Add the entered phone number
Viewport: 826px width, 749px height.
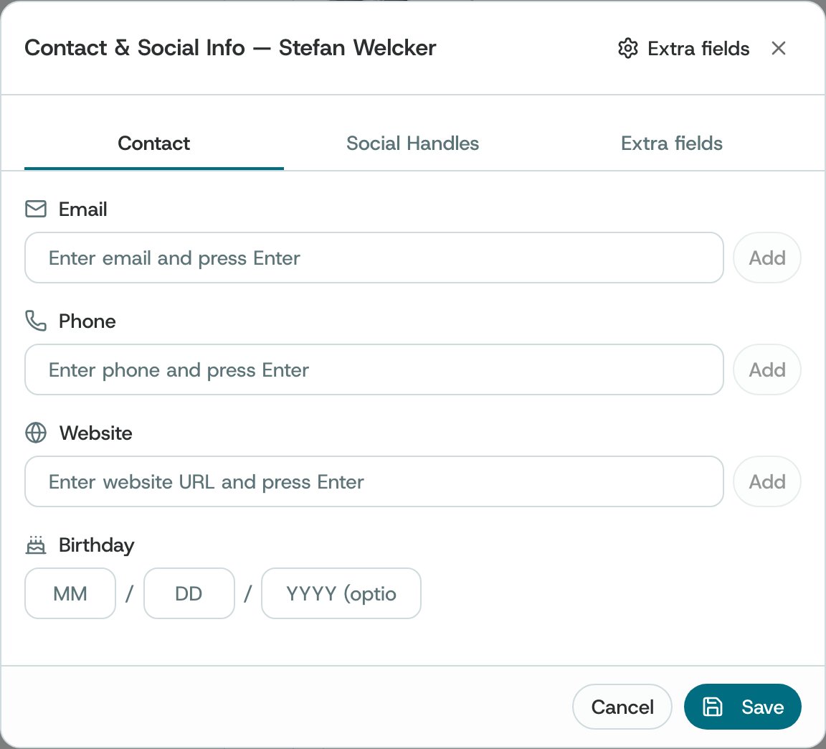(x=767, y=369)
